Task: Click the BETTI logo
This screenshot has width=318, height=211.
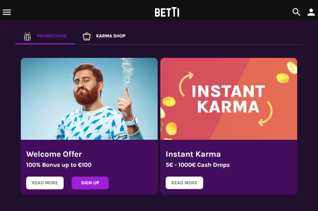Action: [x=167, y=12]
